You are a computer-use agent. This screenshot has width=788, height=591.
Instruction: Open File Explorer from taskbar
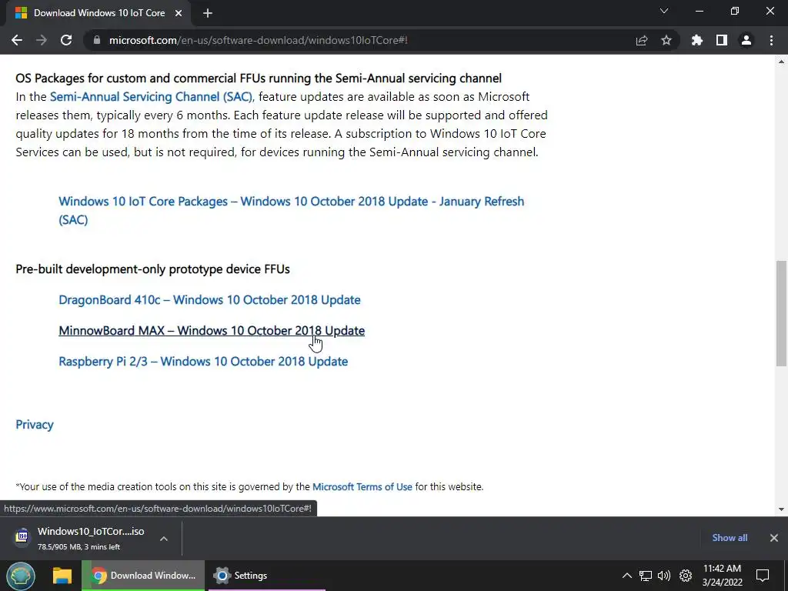click(62, 576)
